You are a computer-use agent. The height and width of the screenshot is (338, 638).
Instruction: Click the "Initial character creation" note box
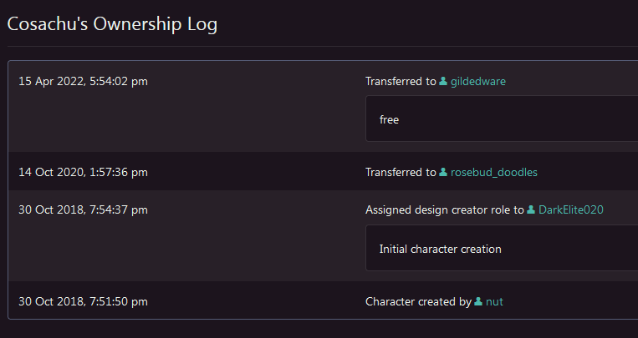click(x=502, y=249)
